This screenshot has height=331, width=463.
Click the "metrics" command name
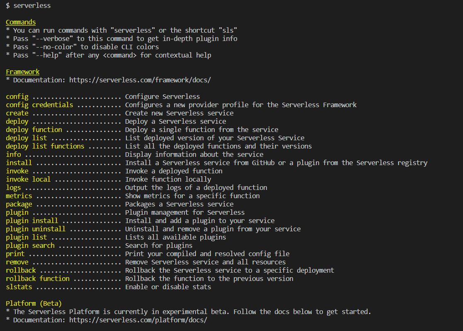tap(19, 195)
